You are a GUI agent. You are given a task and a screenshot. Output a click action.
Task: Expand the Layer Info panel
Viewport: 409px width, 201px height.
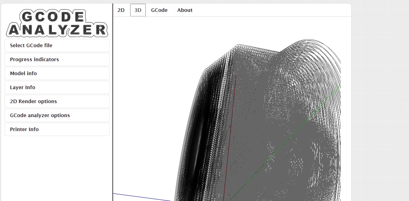pos(57,87)
